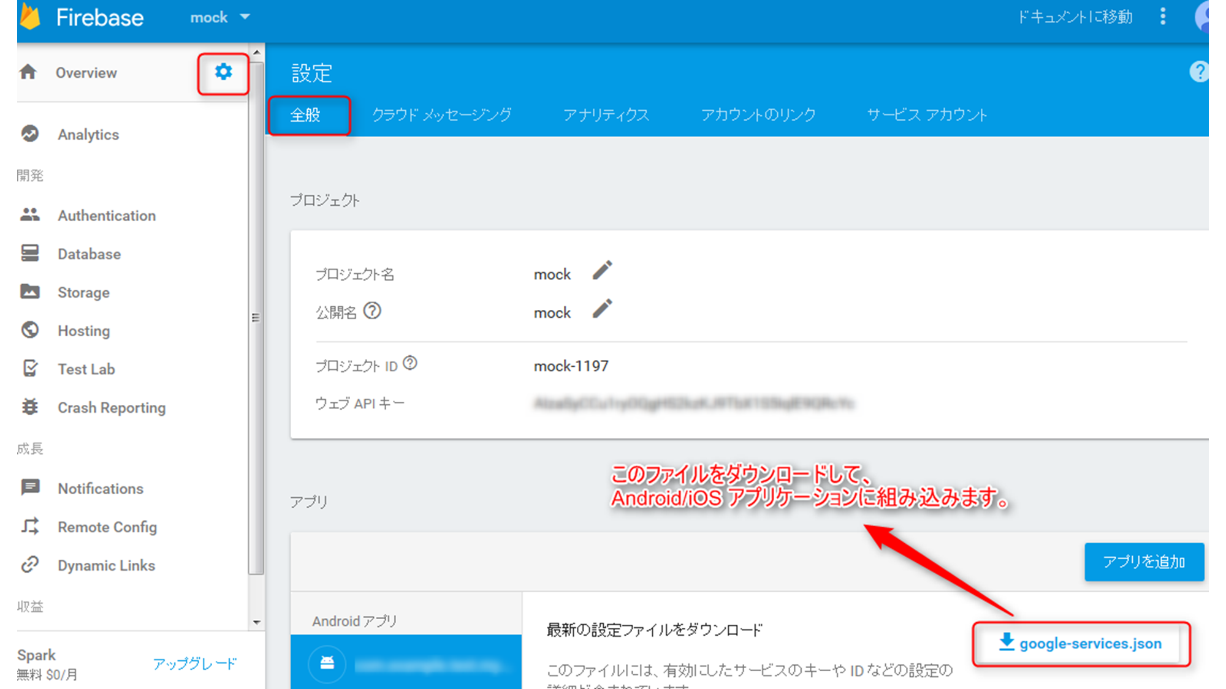Open Test Lab section
Viewport: 1226px width, 689px height.
(86, 369)
